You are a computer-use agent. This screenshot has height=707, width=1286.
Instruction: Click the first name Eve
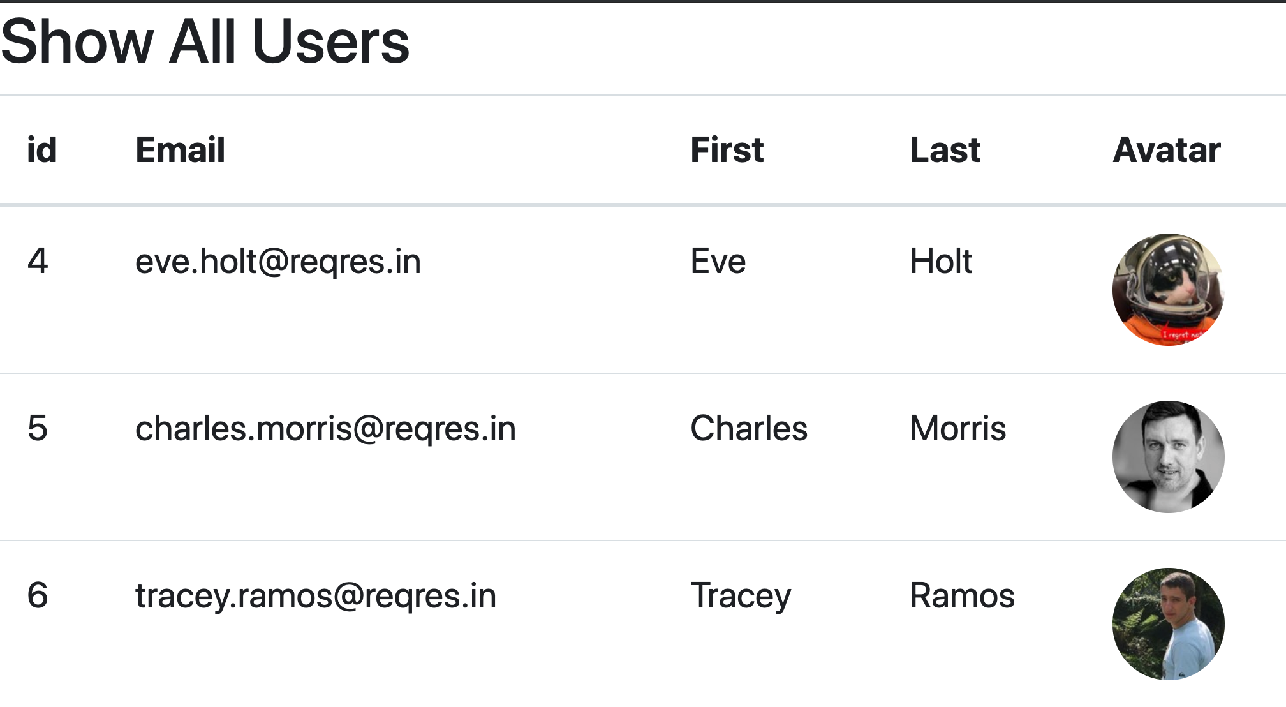coord(718,262)
